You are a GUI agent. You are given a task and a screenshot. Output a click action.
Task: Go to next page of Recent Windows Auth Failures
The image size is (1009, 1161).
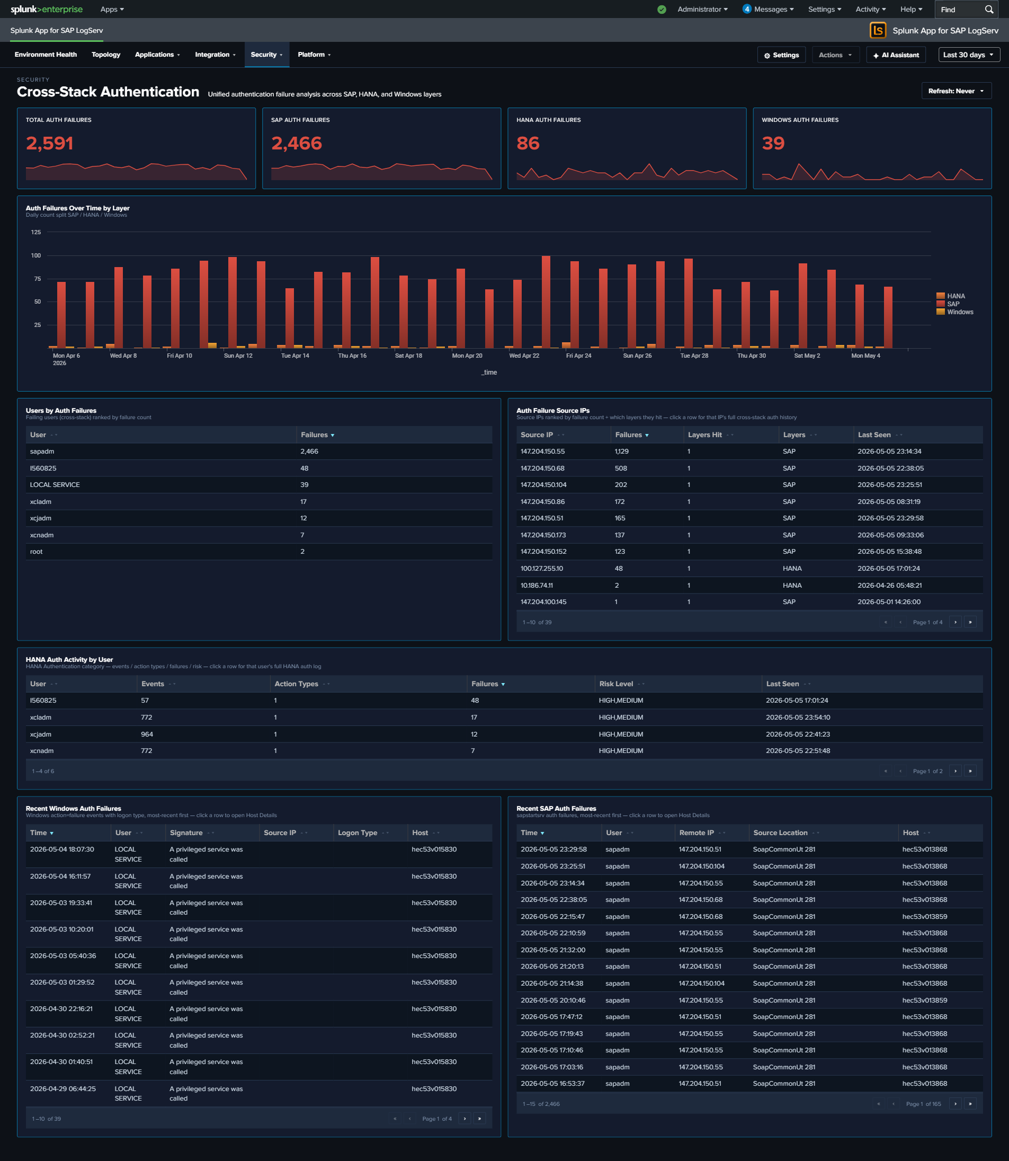tap(465, 1118)
